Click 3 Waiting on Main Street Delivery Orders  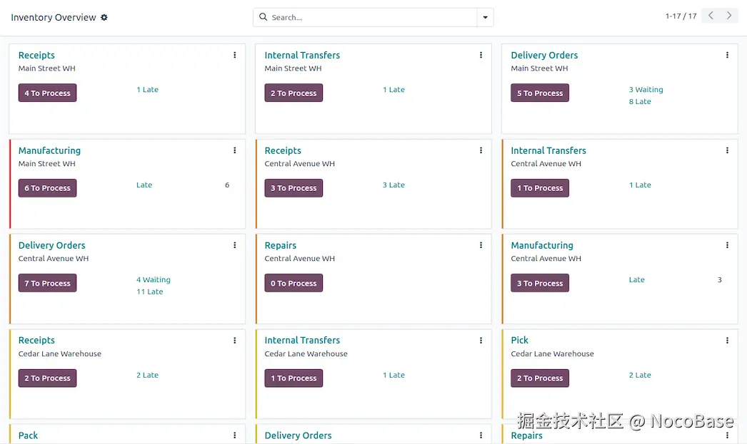(646, 89)
